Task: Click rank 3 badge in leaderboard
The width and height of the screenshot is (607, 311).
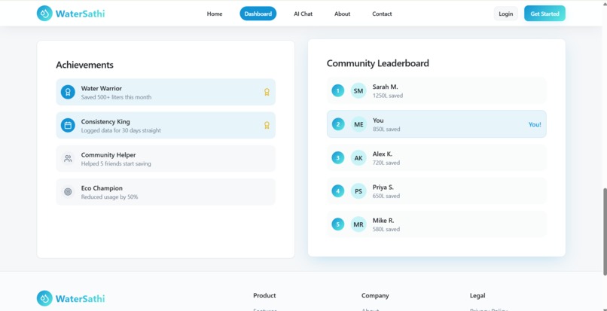Action: 338,157
